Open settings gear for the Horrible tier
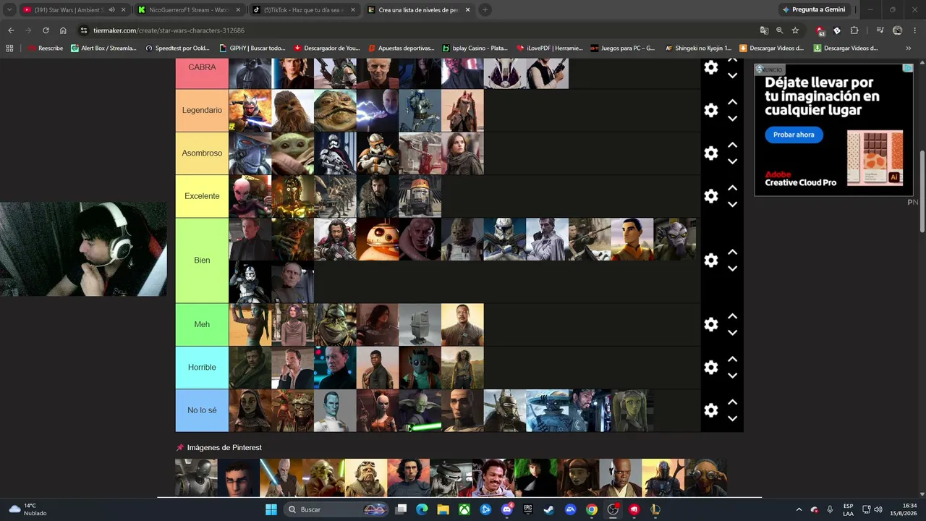 (711, 368)
